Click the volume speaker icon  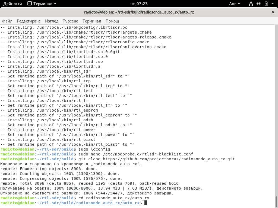click(x=258, y=4)
